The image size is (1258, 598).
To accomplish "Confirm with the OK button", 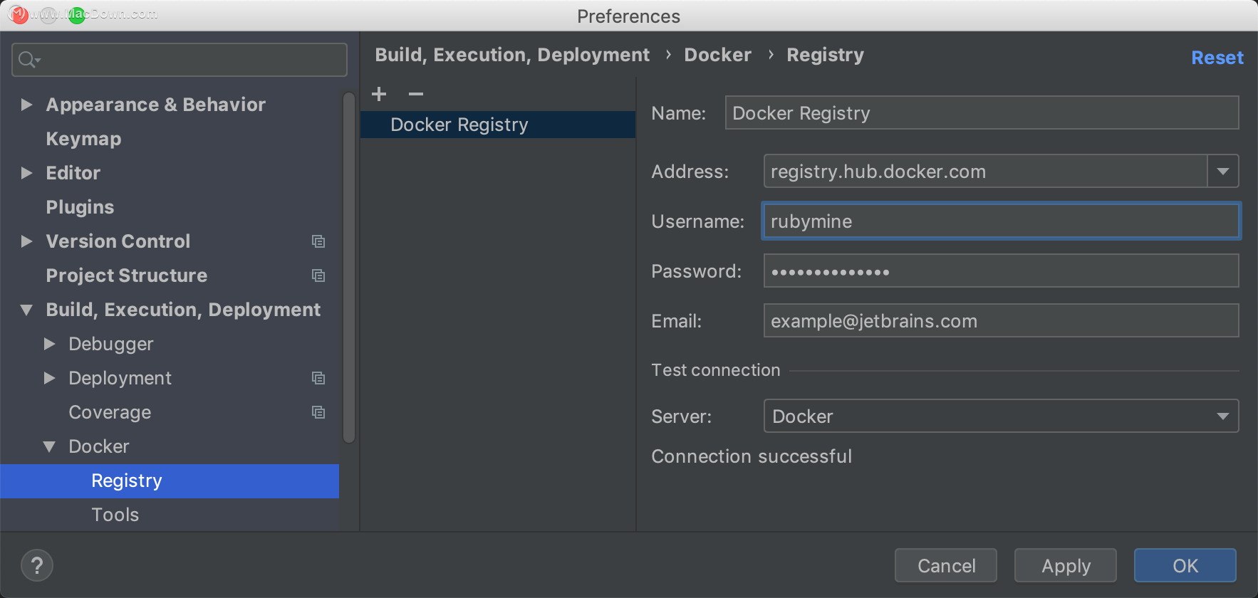I will coord(1185,566).
